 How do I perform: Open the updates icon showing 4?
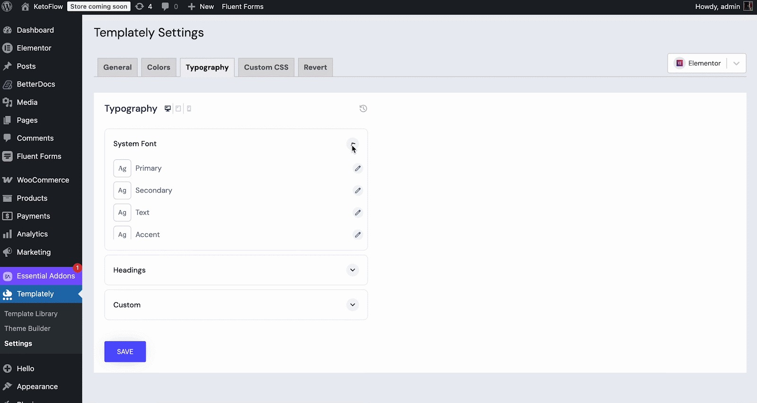144,7
